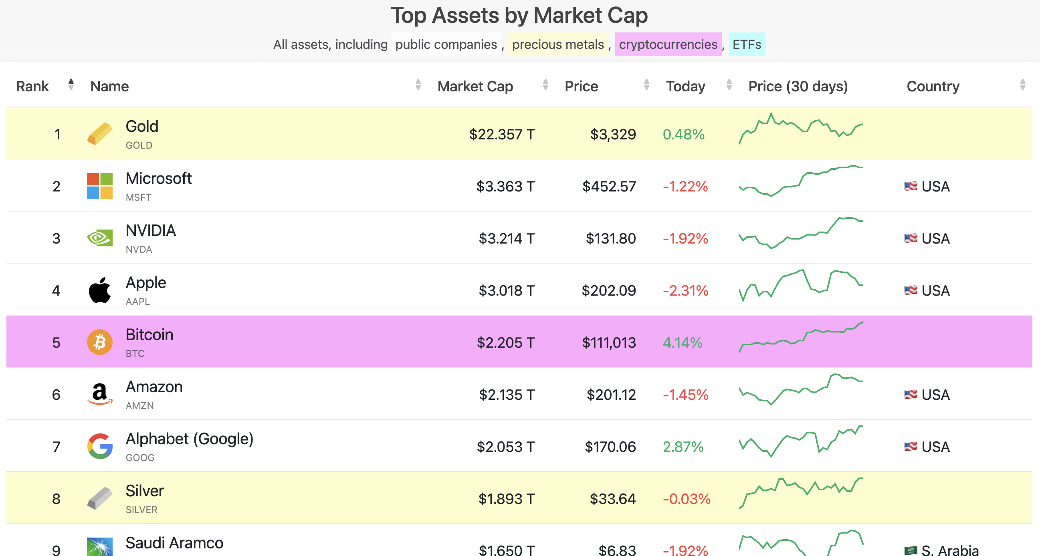1040x556 pixels.
Task: Click Microsoft price $452.57
Action: 609,186
